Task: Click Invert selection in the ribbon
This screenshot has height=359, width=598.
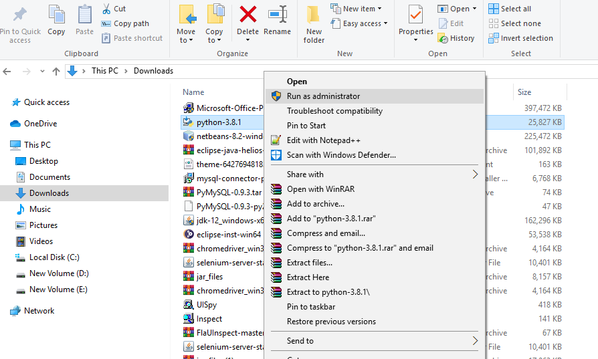Action: pyautogui.click(x=521, y=38)
